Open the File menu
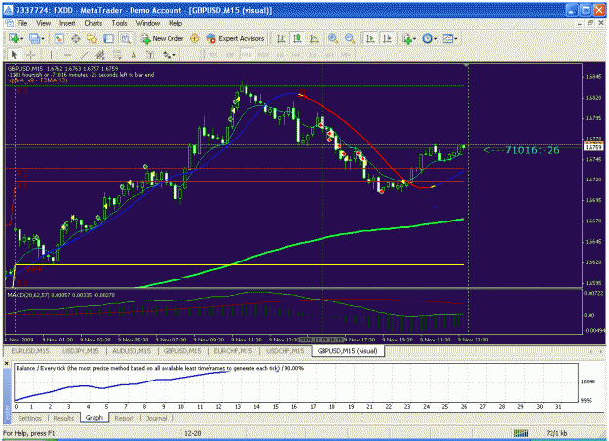 tap(22, 23)
